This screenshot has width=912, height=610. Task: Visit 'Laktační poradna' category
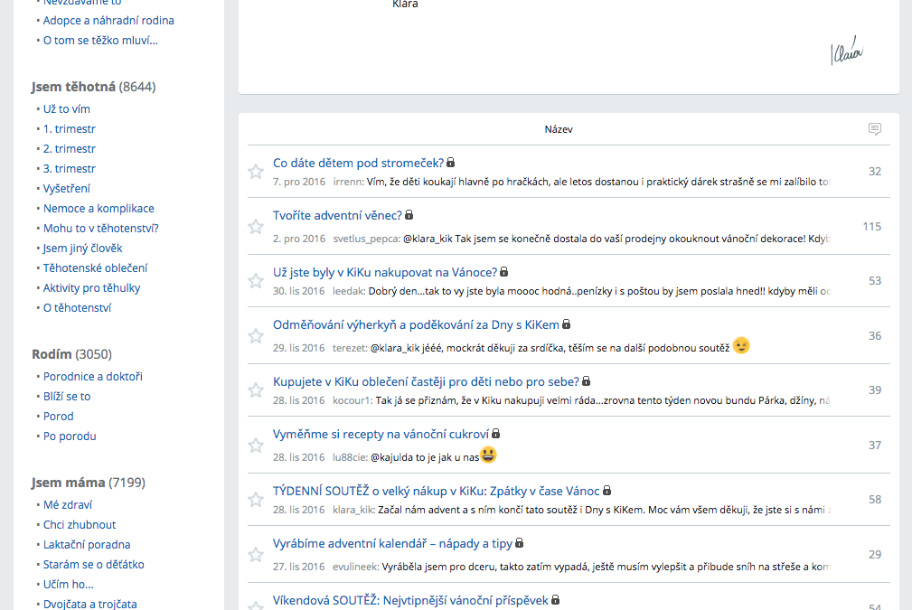pos(87,544)
